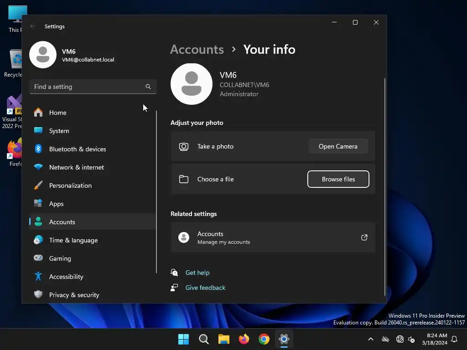Click the VM6 profile avatar in sidebar
The height and width of the screenshot is (350, 467).
click(43, 55)
